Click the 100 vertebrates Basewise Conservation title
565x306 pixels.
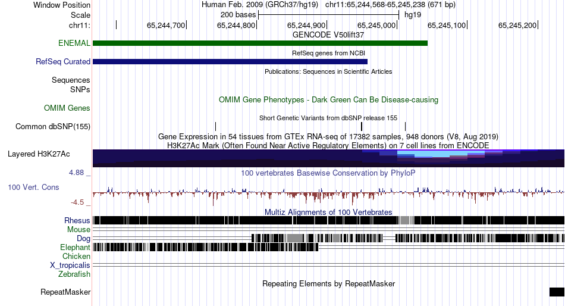click(328, 173)
